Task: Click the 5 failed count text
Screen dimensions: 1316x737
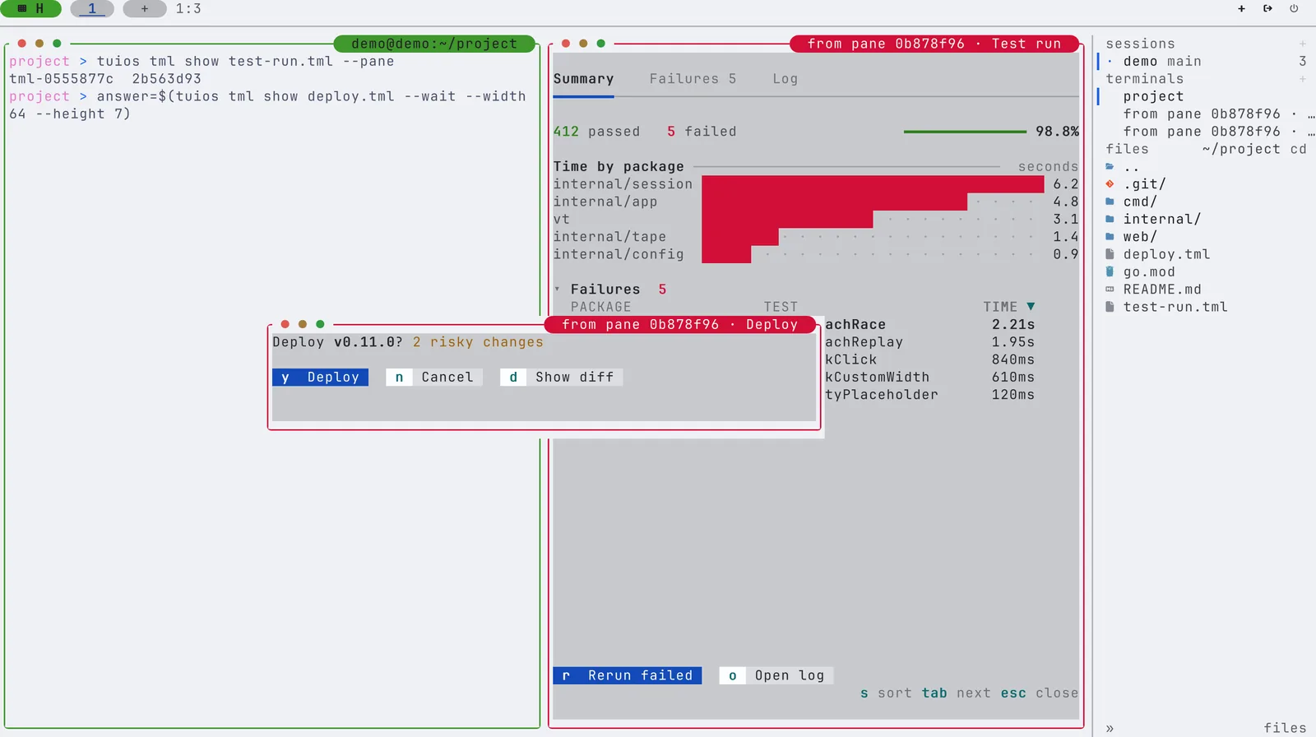Action: 702,132
